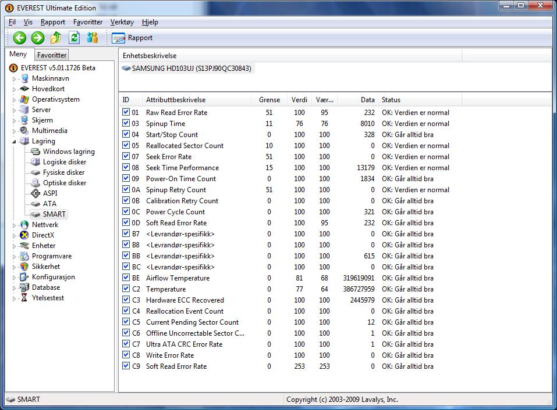
Task: Collapse the Lagring tree node
Action: (14, 141)
